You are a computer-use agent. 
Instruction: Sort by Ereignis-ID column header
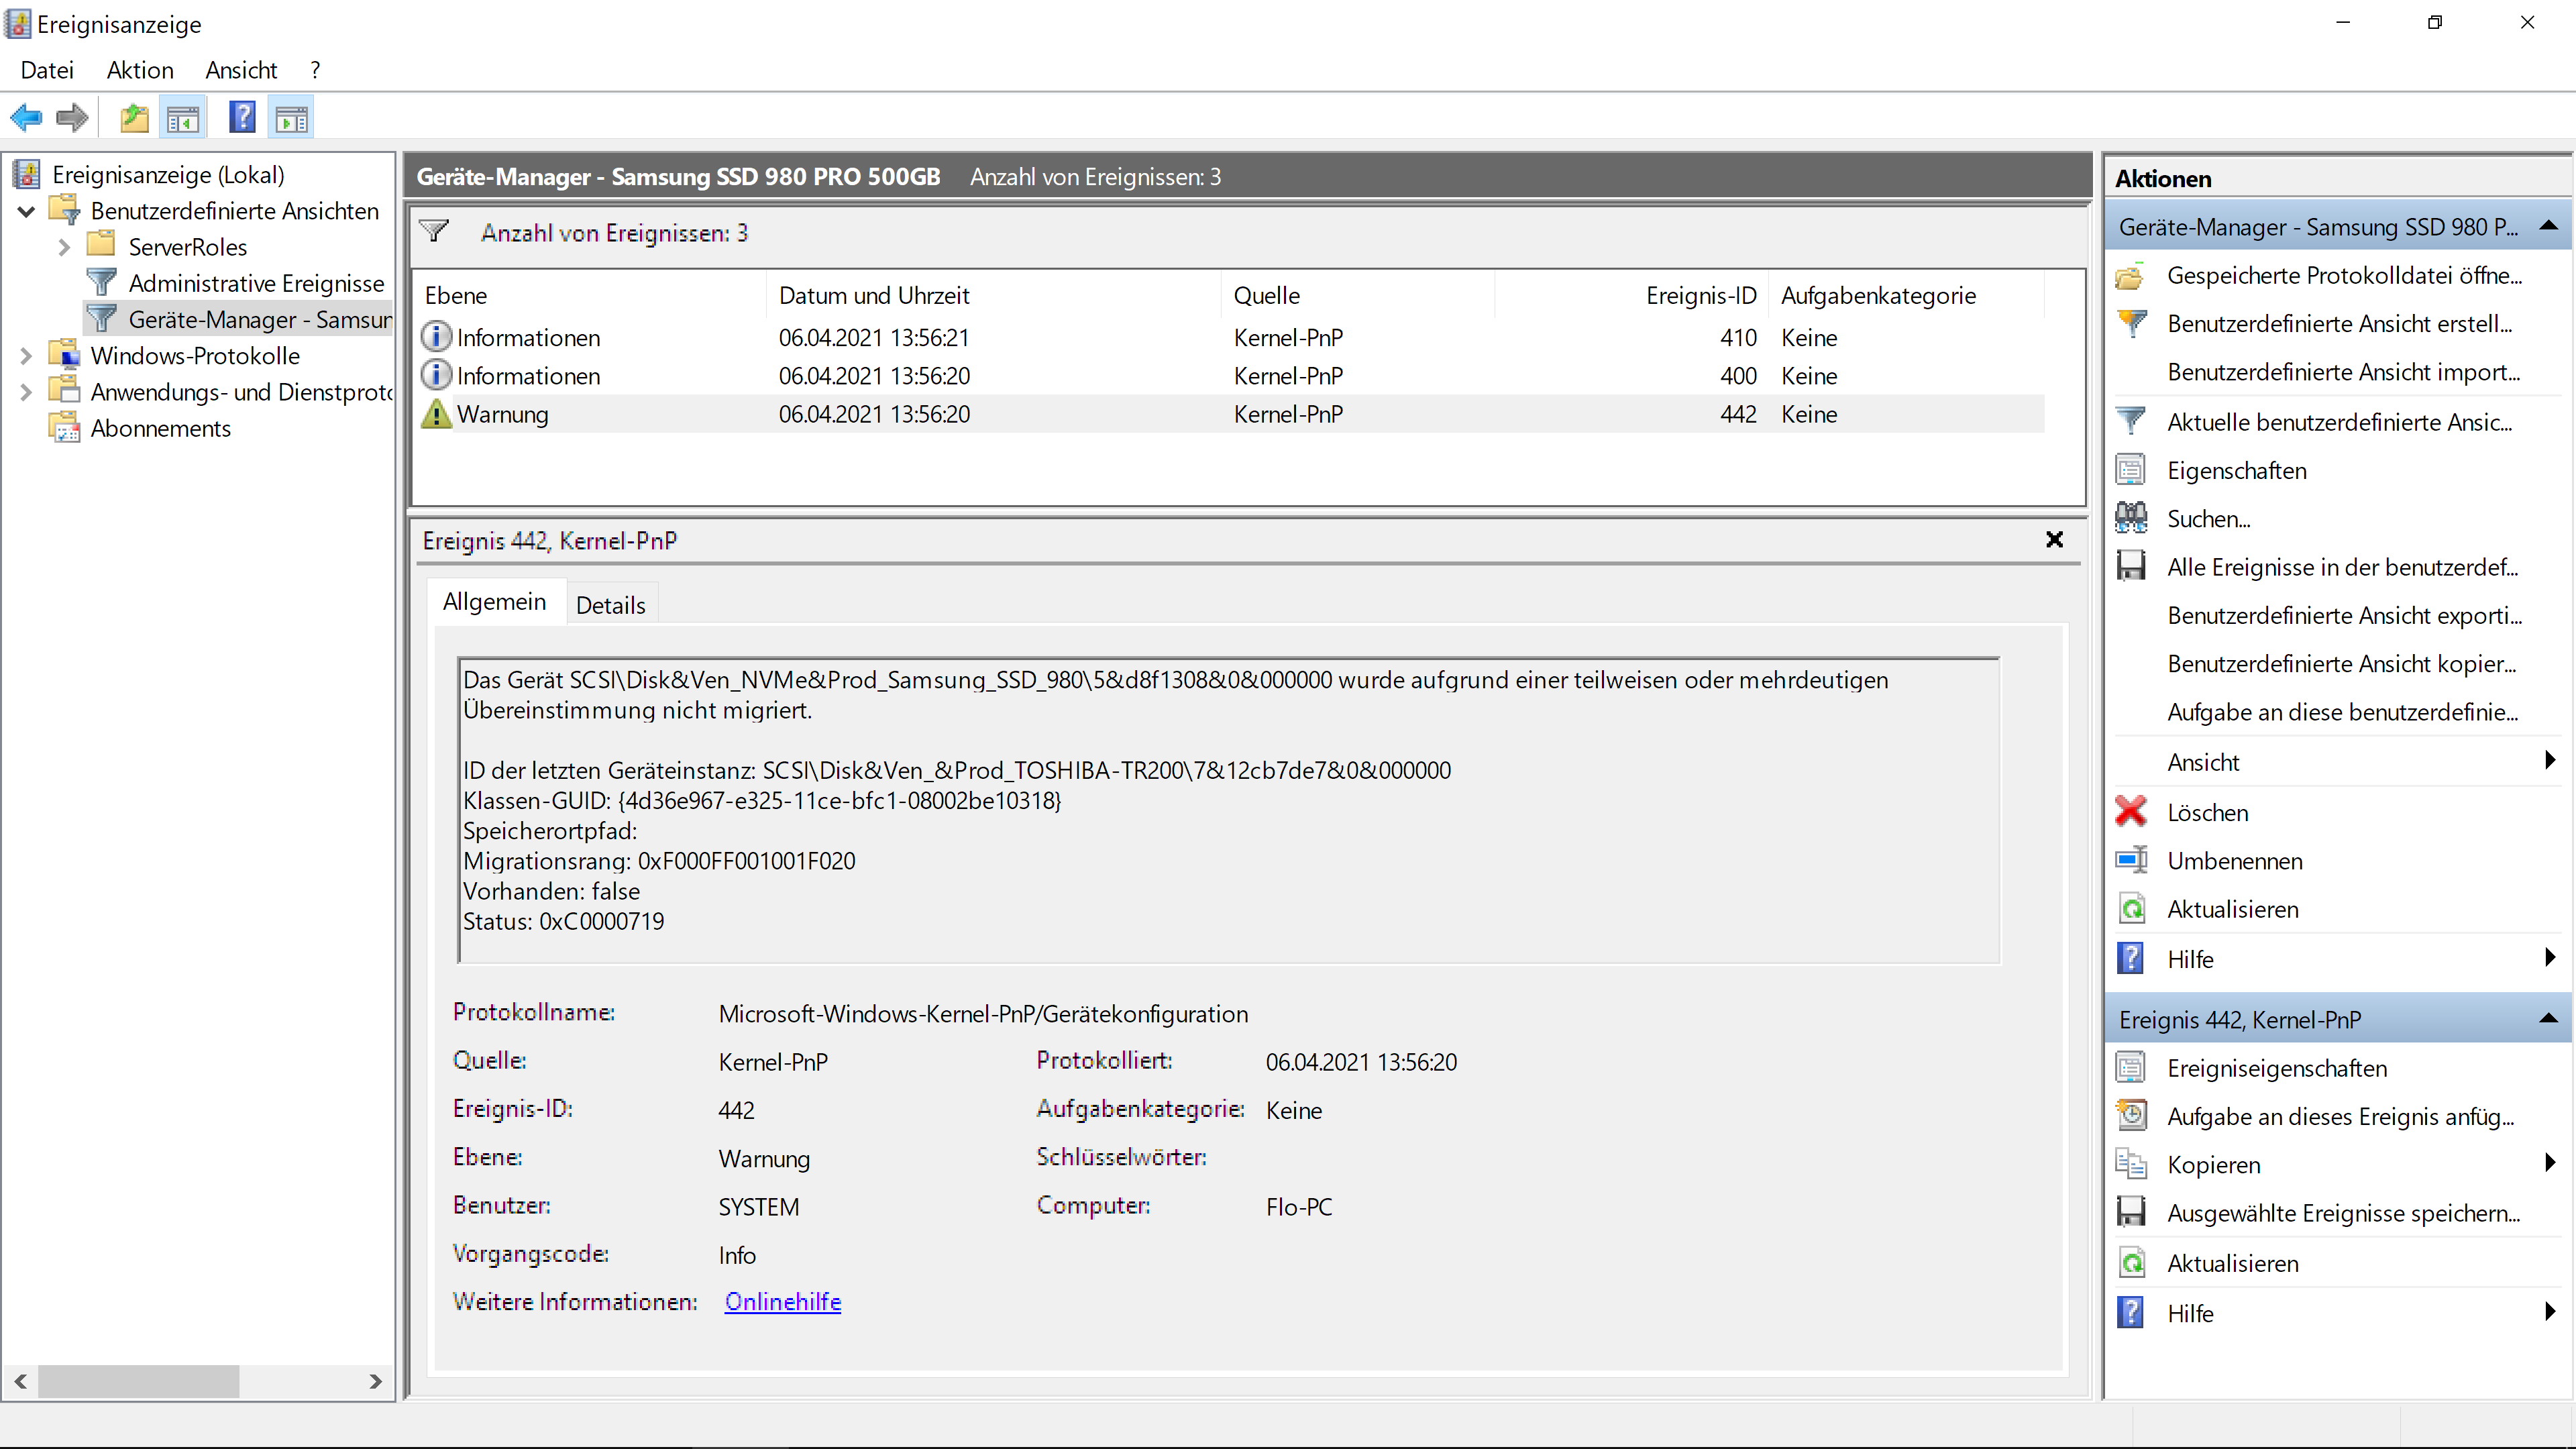coord(1632,295)
